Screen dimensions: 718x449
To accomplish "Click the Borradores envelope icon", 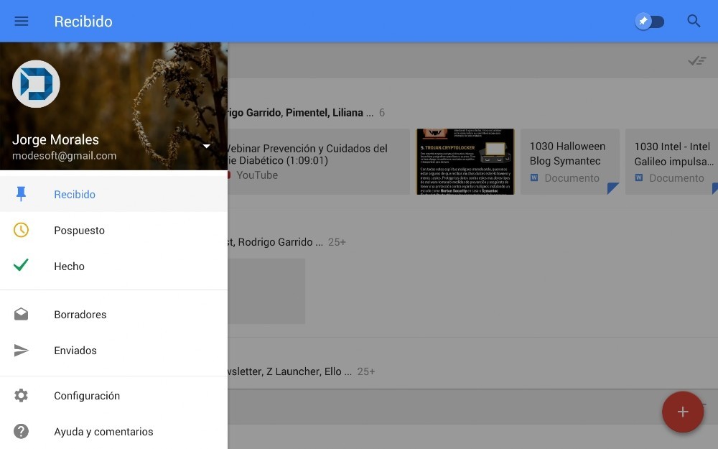I will [x=22, y=315].
